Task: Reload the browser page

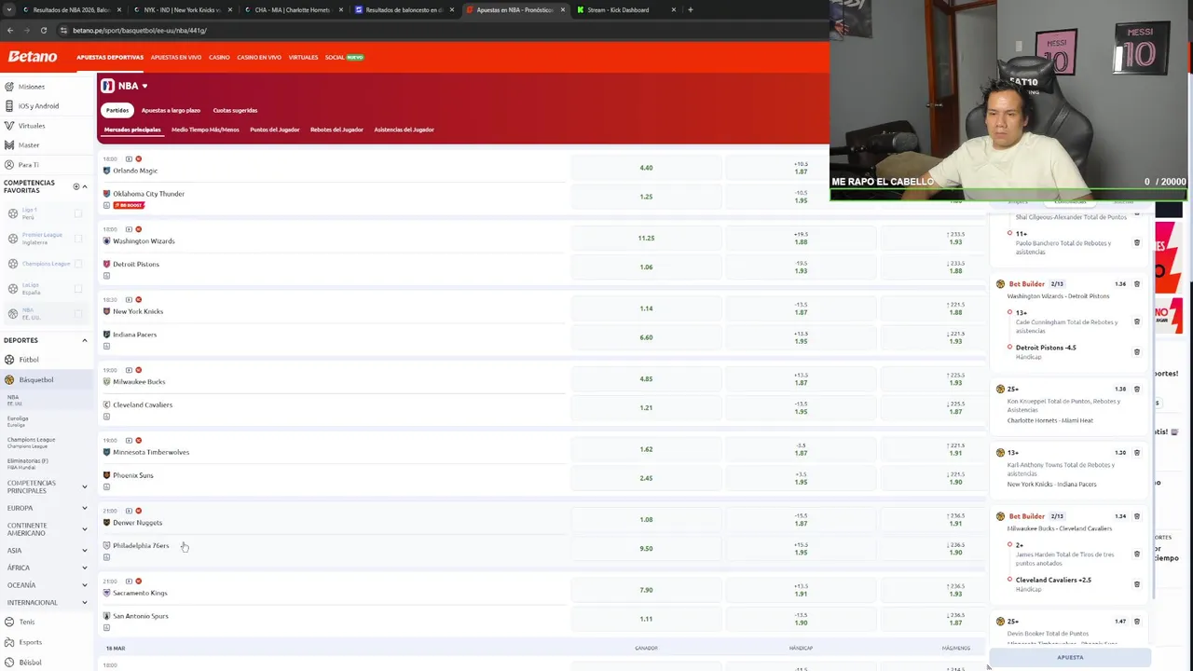Action: 43,30
